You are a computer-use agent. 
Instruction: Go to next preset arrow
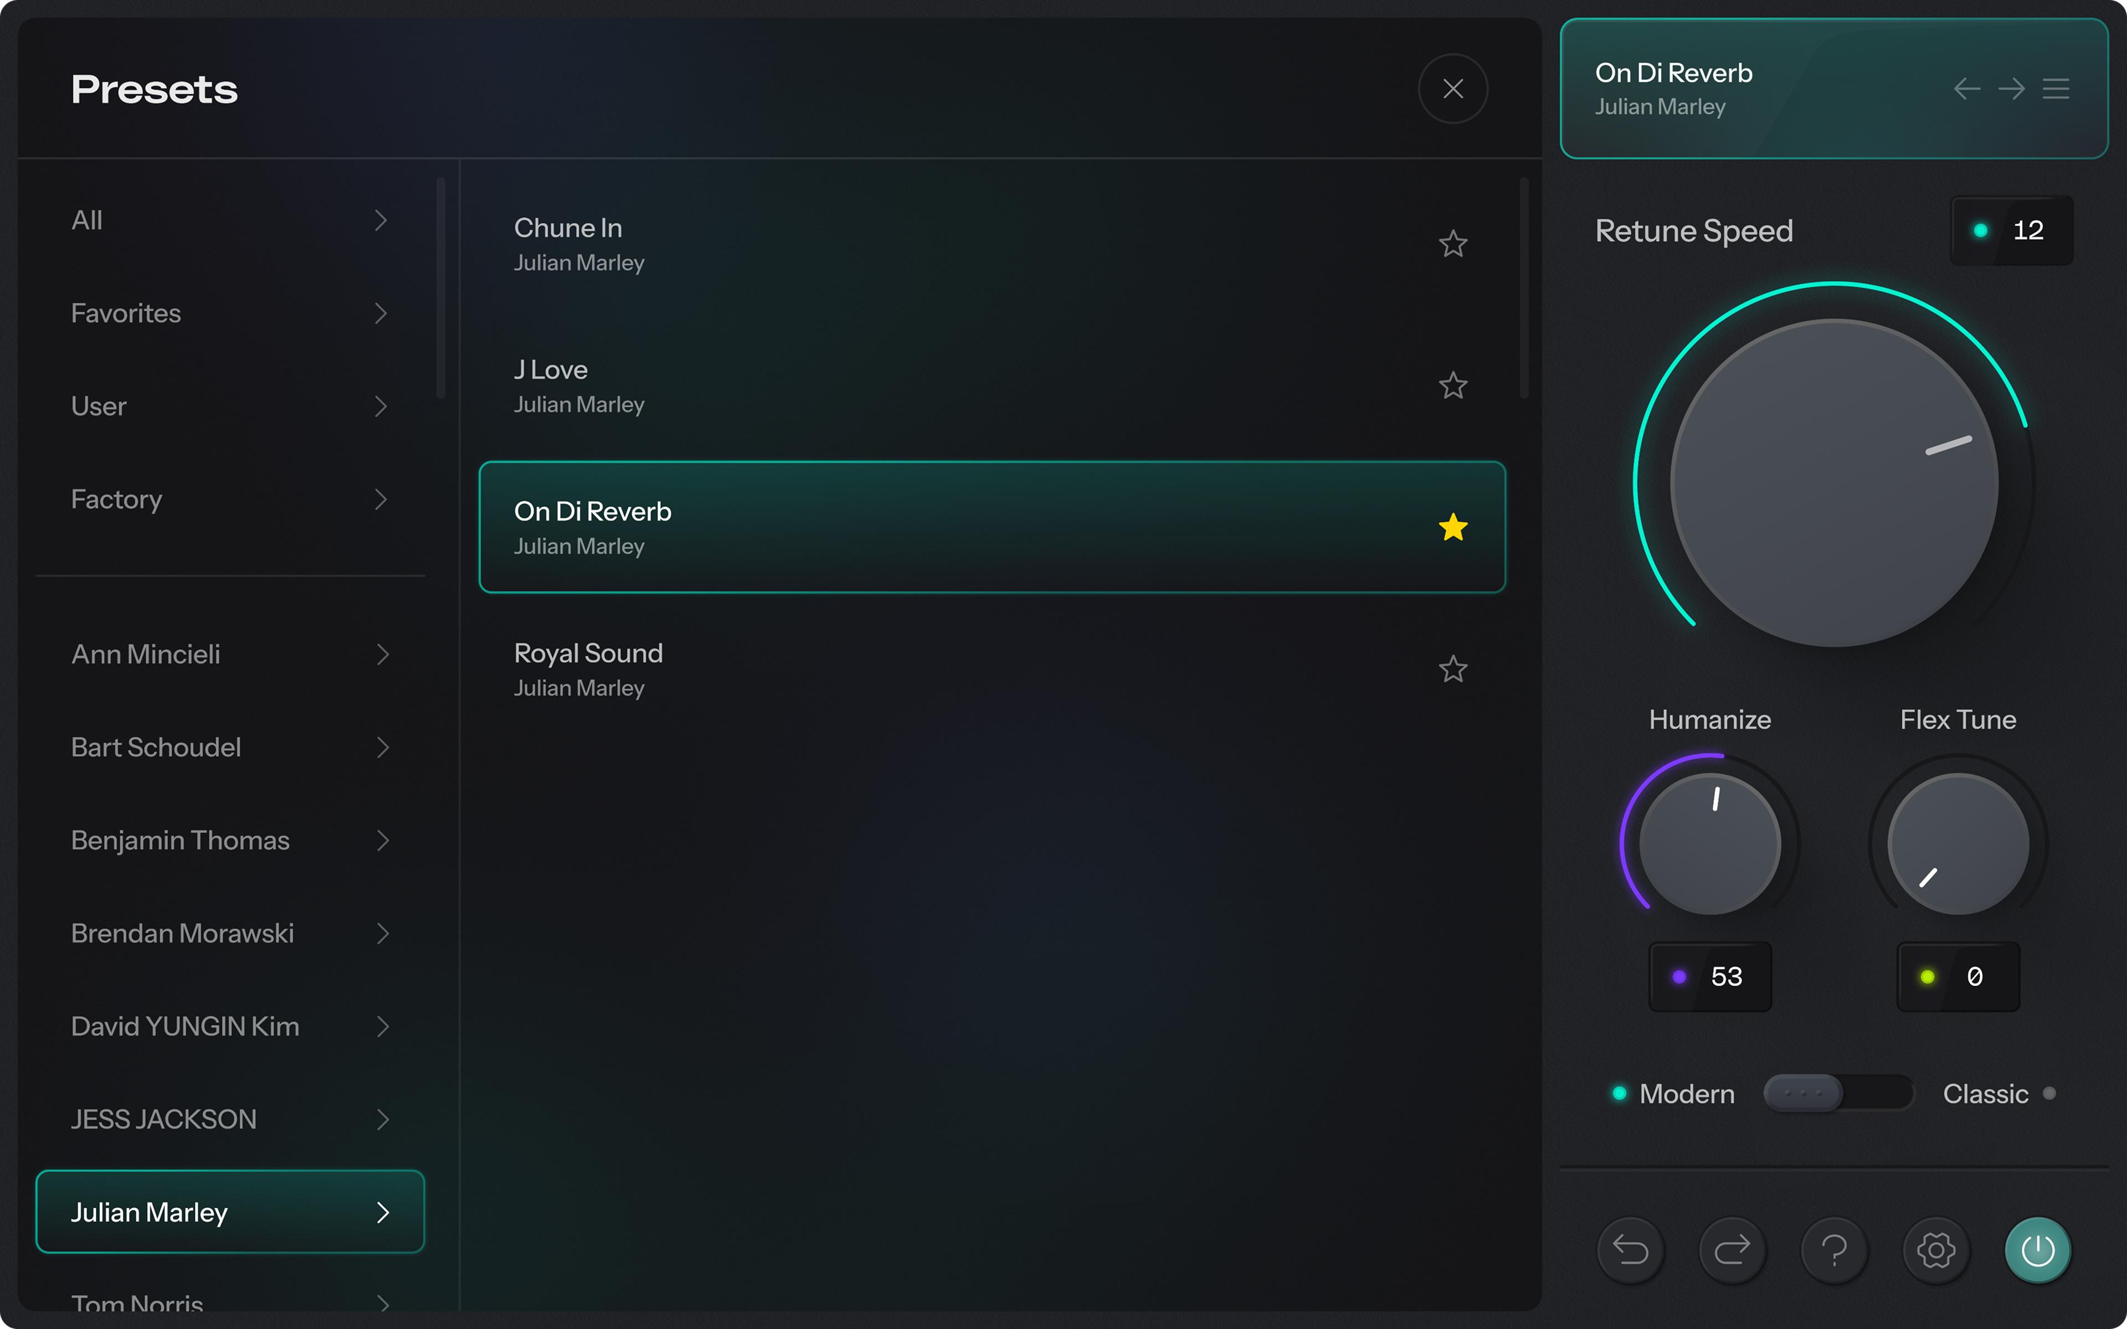click(x=2011, y=89)
